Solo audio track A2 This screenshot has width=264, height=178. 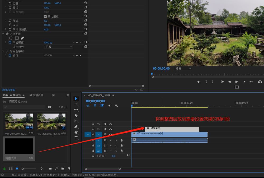pos(116,146)
